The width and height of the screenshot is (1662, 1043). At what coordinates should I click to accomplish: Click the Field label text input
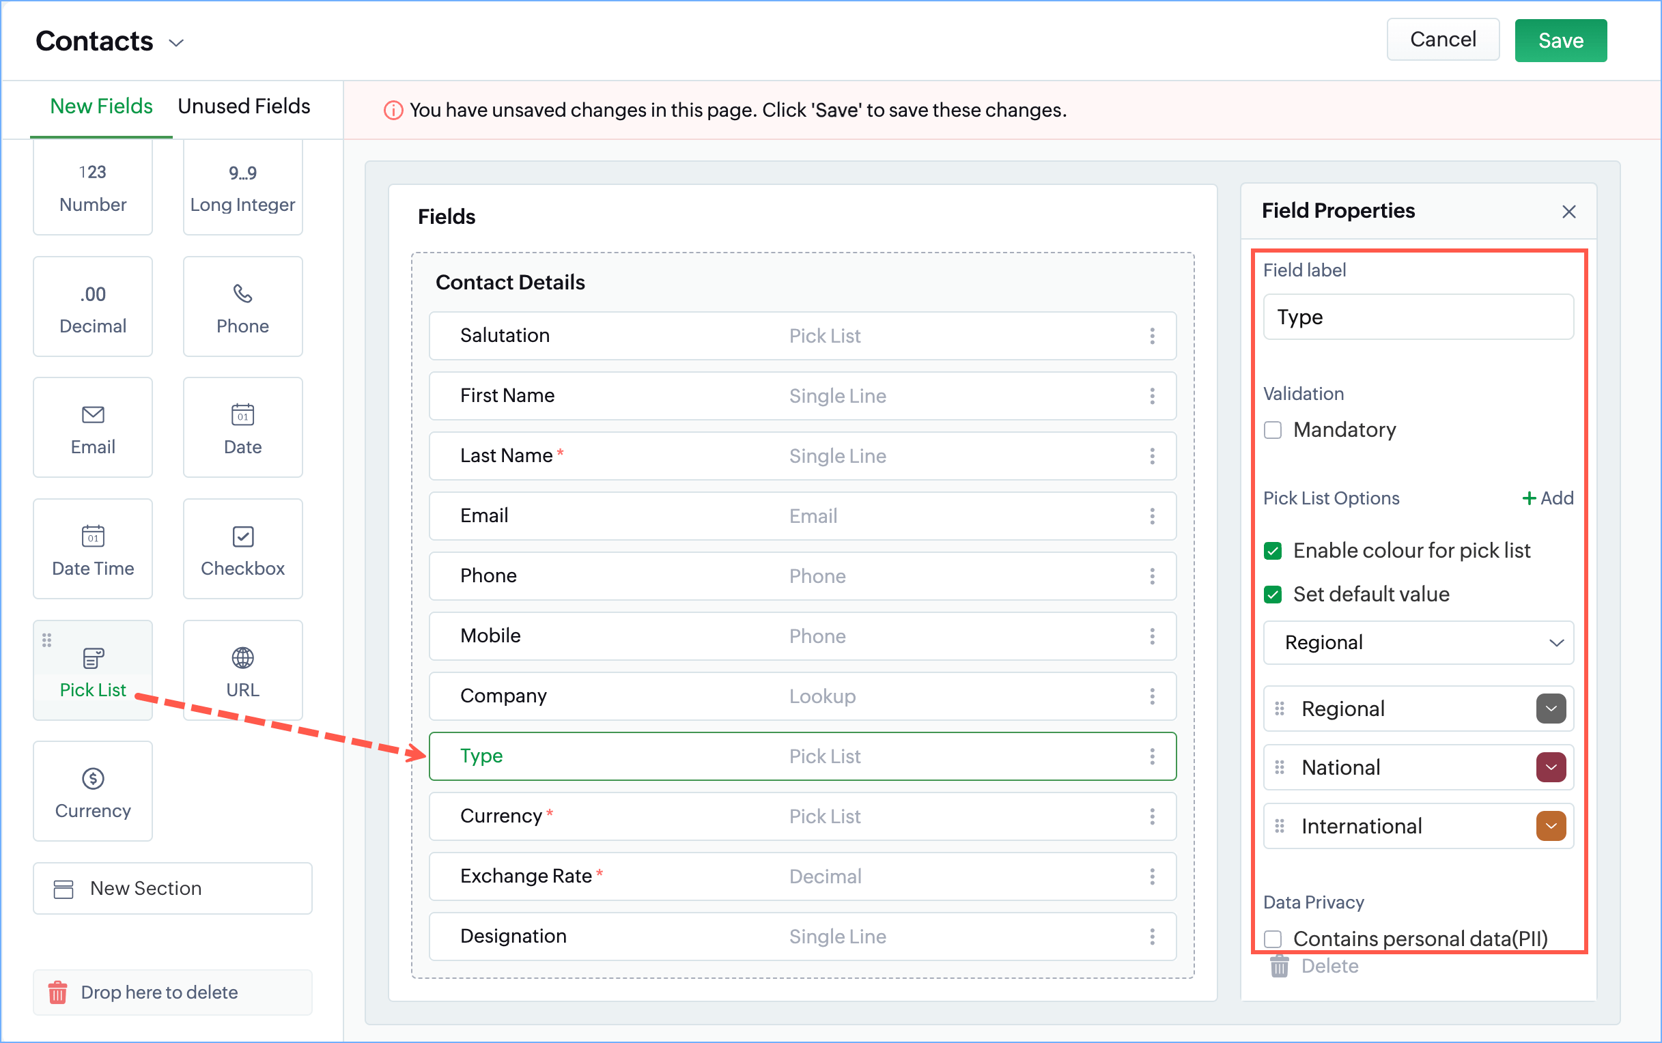point(1417,317)
